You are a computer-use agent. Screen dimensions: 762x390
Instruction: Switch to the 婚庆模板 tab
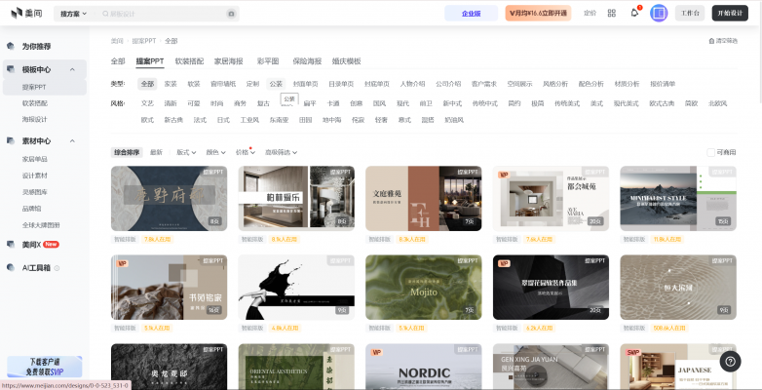(x=347, y=61)
